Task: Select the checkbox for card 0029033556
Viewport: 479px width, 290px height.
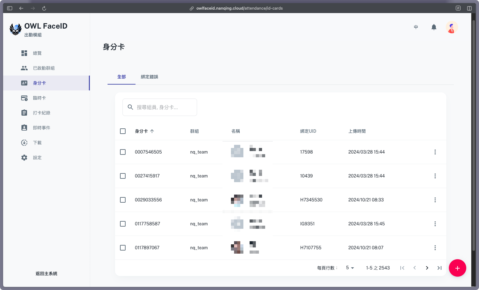Action: click(123, 200)
